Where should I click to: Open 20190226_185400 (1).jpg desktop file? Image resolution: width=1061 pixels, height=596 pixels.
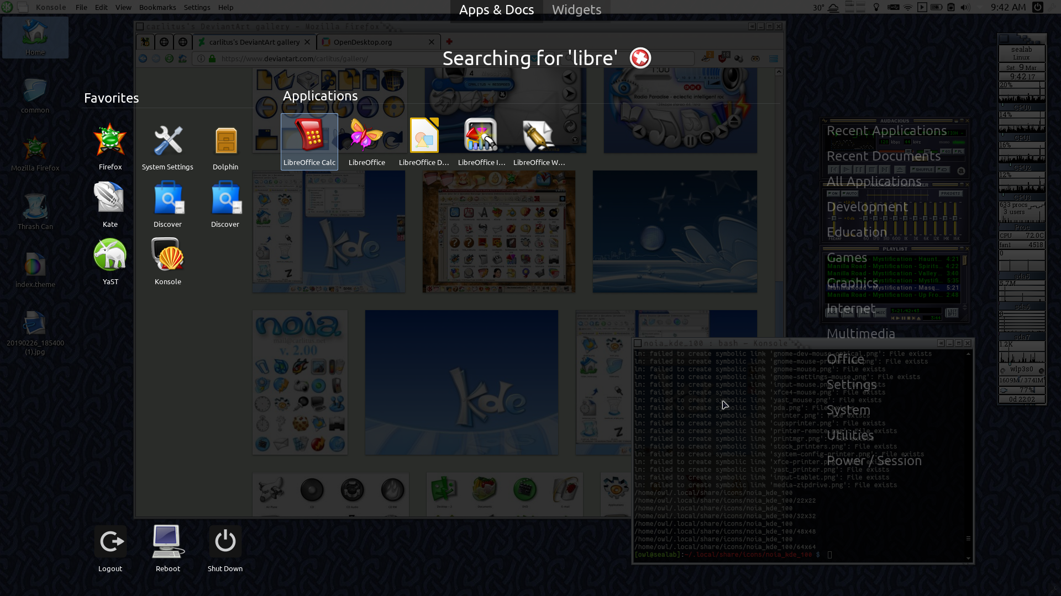tap(35, 332)
